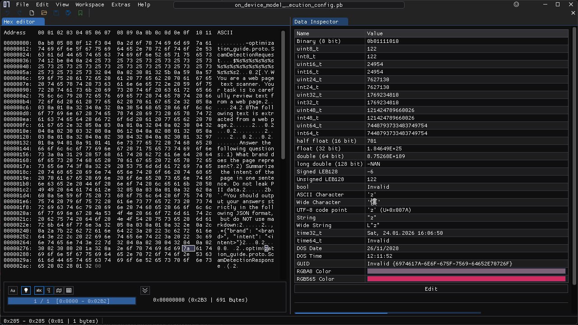Viewport: 578px width, 325px height.
Task: Expand the double-chevron footer options
Action: click(x=145, y=290)
